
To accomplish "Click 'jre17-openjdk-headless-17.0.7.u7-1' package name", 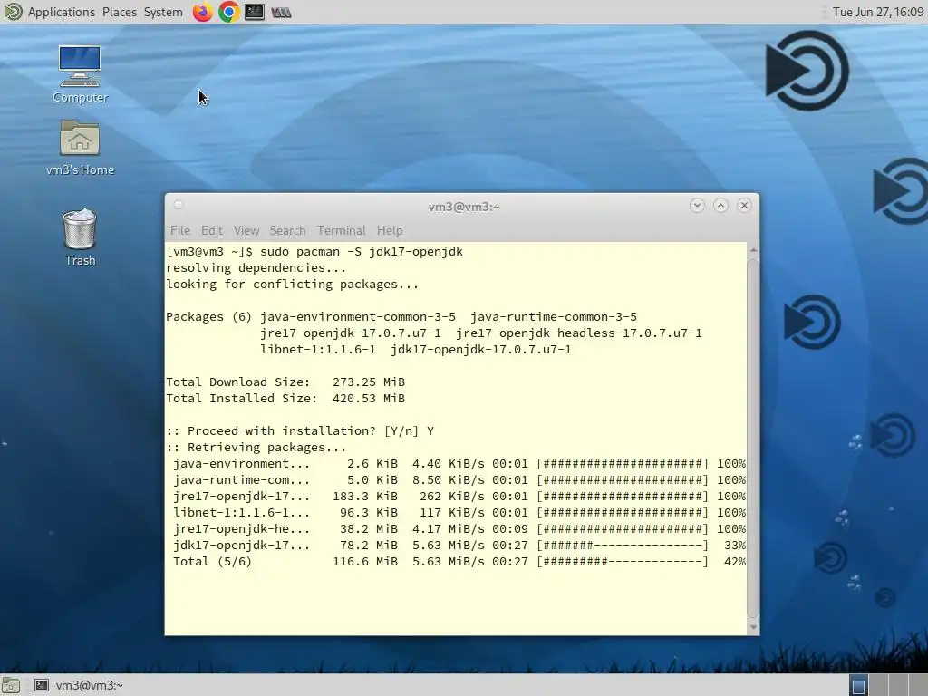I will (579, 333).
